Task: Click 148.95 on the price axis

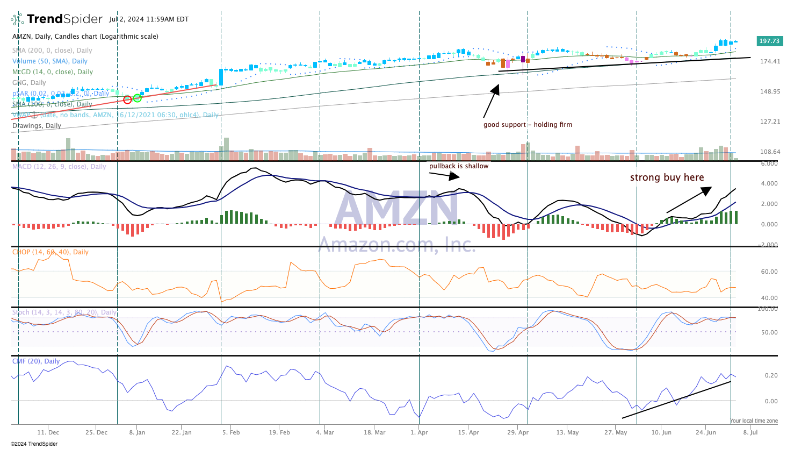Action: click(x=770, y=91)
